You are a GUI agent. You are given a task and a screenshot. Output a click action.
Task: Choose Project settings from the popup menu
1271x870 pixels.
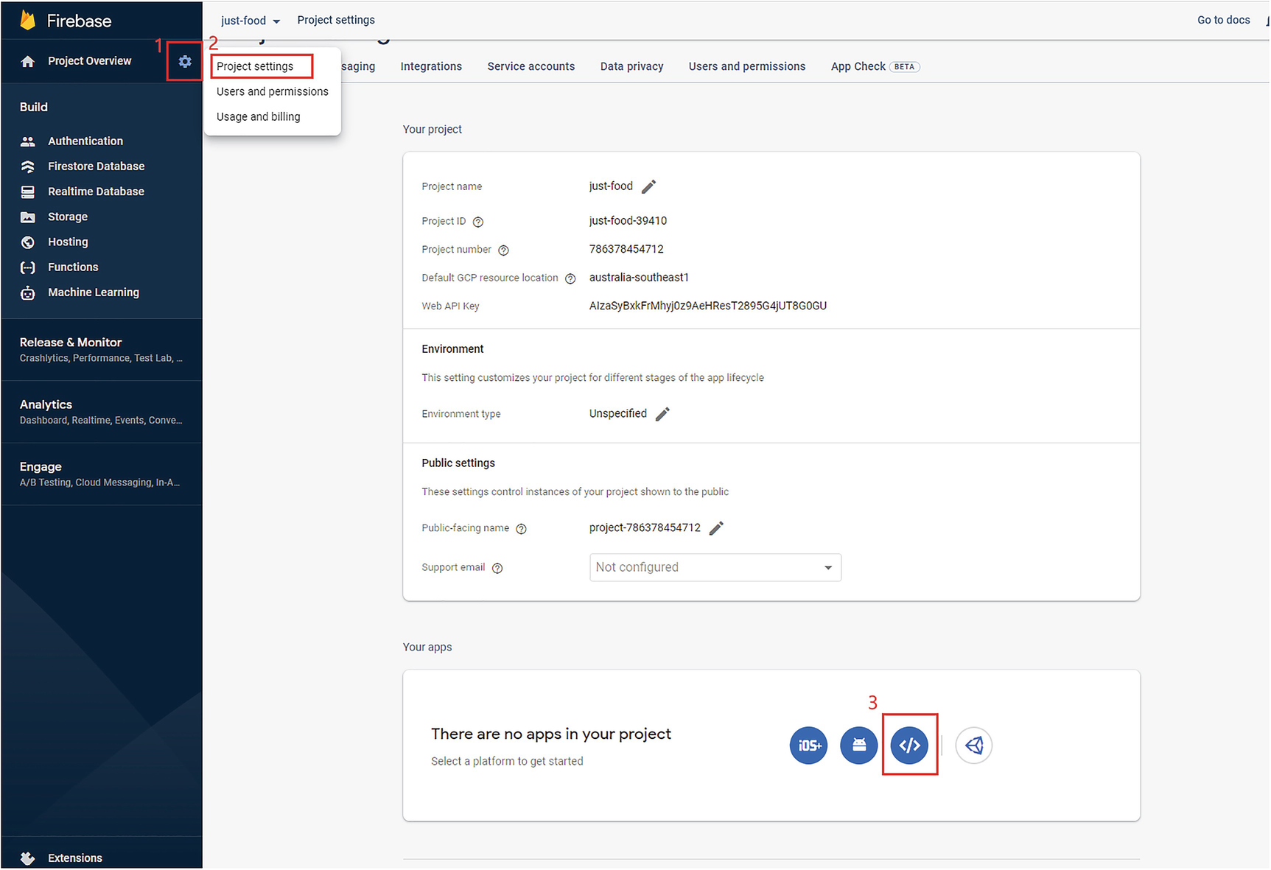pyautogui.click(x=256, y=66)
